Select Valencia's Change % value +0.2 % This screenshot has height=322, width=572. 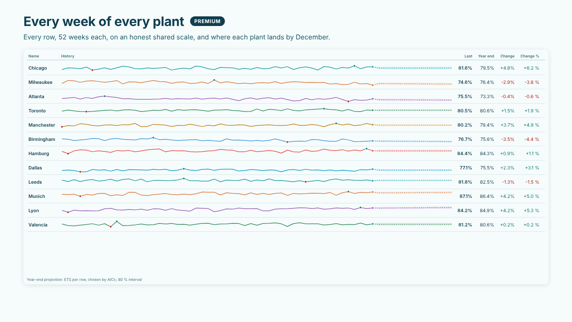[531, 225]
